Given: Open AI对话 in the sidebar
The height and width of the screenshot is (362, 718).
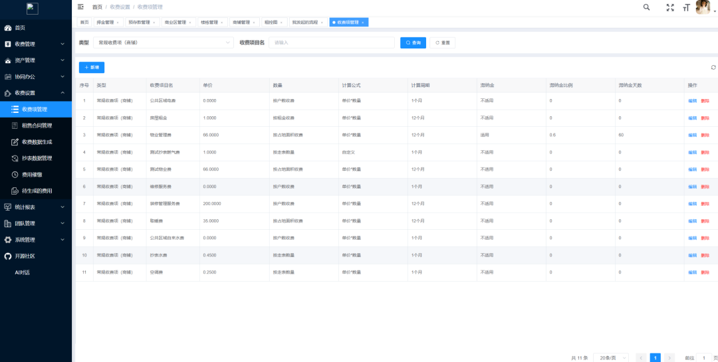Looking at the screenshot, I should pos(23,272).
